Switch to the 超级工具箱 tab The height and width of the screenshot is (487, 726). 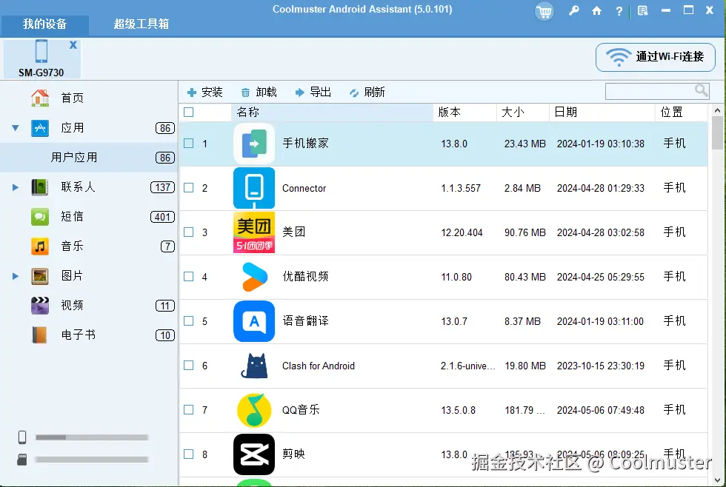[141, 24]
